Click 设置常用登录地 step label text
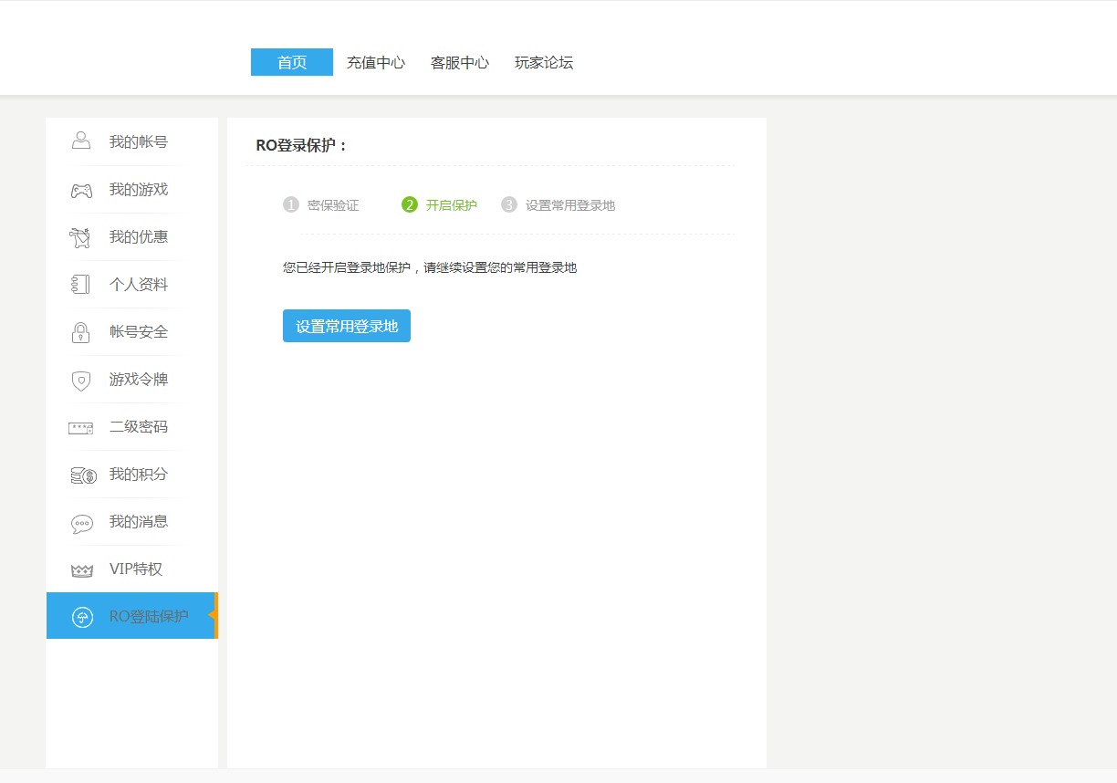1117x783 pixels. coord(570,205)
